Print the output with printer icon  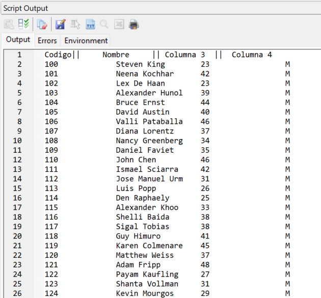[x=134, y=24]
